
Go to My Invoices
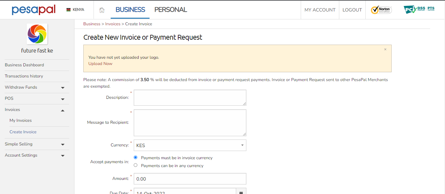[21, 120]
